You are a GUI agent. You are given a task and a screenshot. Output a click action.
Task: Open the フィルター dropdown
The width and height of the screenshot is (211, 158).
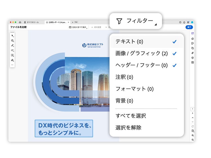(136, 21)
